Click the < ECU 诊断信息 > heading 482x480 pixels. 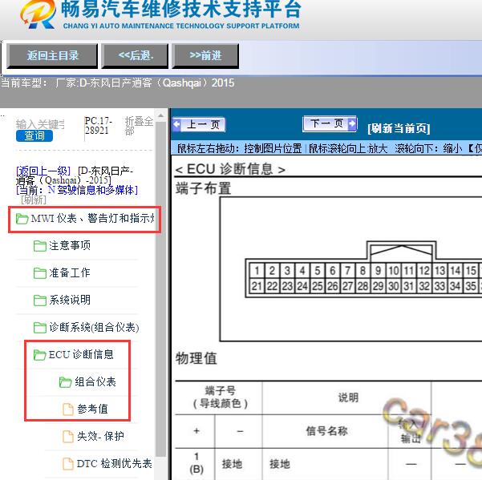[230, 169]
